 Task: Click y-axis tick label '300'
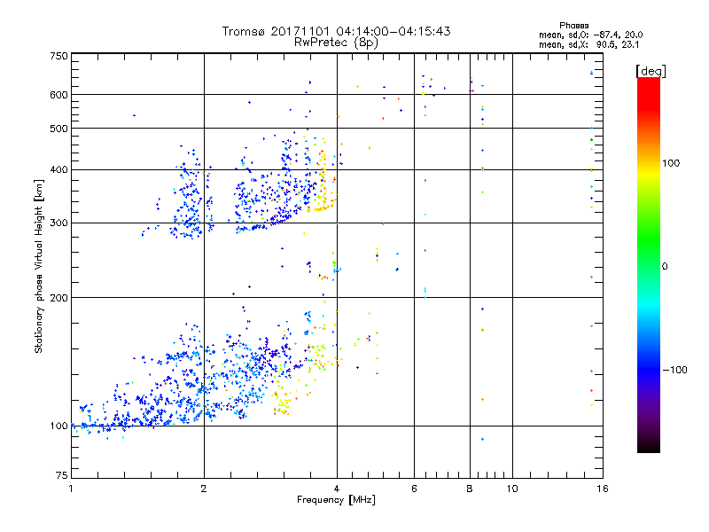59,223
